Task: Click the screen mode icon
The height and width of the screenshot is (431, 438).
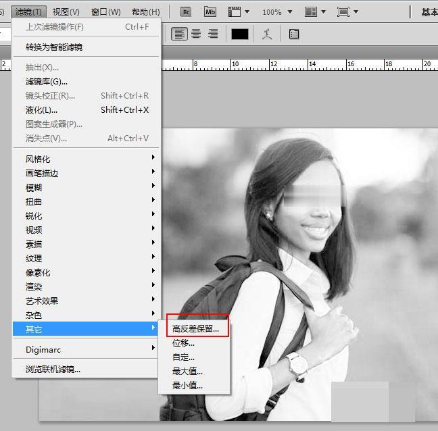Action: (343, 12)
